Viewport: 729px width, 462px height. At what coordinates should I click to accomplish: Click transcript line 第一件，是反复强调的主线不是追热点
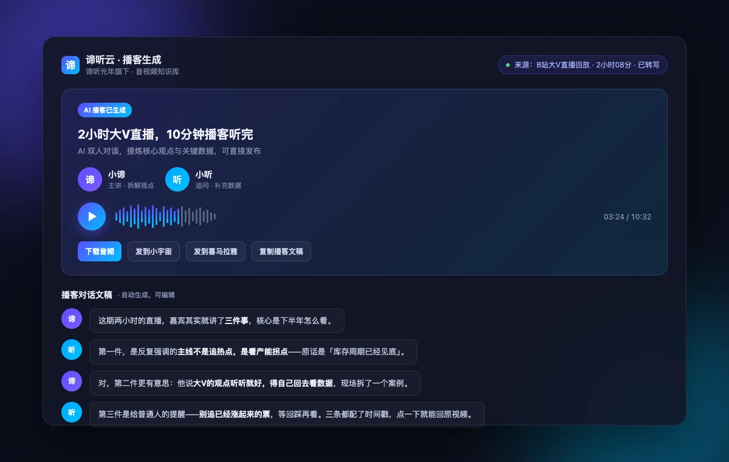point(253,352)
